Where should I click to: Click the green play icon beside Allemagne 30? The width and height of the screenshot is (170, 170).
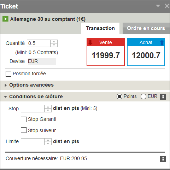coord(5,19)
